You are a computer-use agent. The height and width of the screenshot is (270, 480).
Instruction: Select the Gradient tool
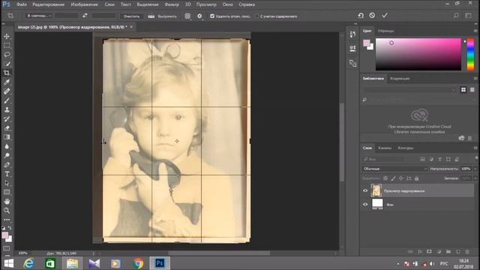pyautogui.click(x=7, y=137)
